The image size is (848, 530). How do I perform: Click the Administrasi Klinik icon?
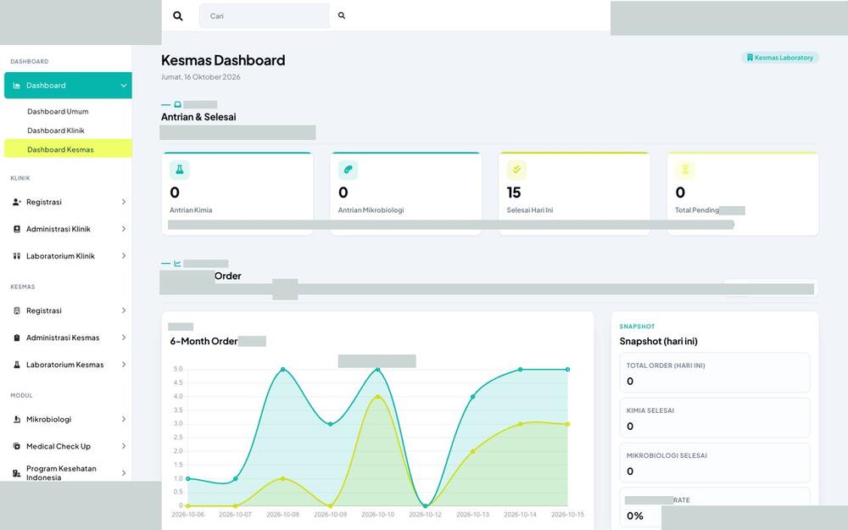[17, 229]
